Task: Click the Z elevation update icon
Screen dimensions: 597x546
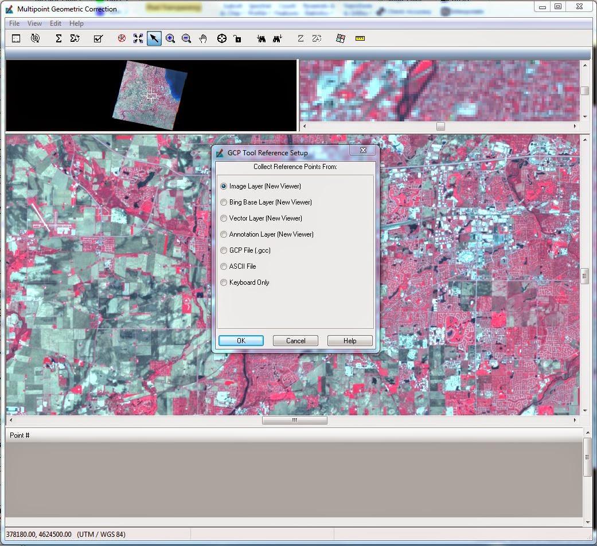Action: (x=301, y=38)
